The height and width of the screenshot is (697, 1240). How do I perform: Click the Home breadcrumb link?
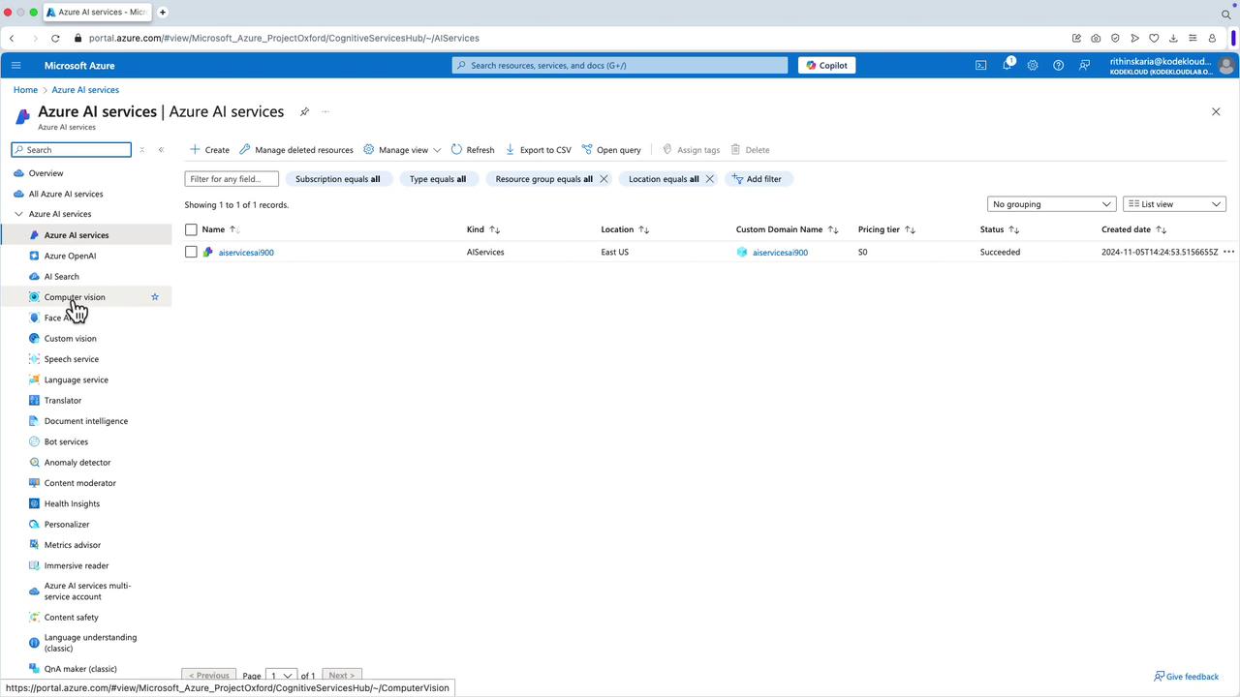point(25,90)
